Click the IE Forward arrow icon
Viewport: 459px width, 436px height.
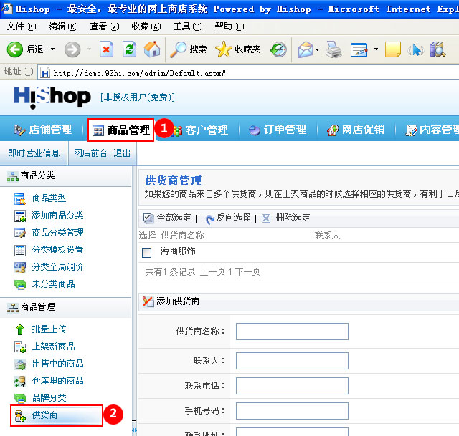click(x=72, y=49)
